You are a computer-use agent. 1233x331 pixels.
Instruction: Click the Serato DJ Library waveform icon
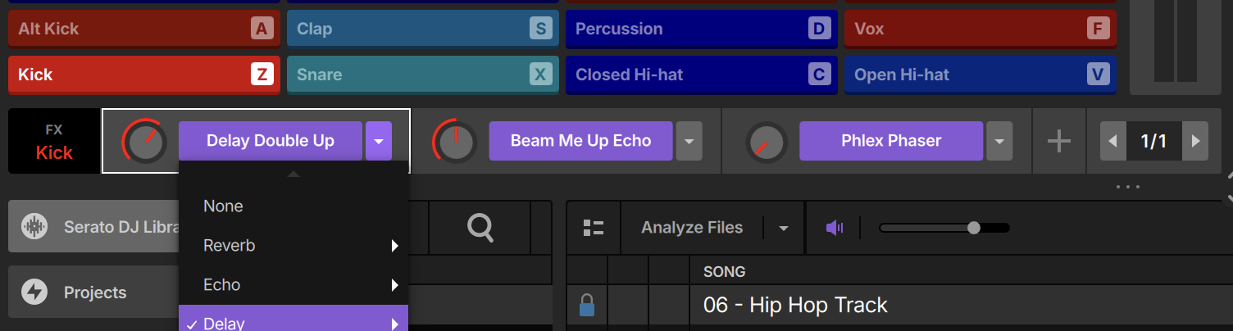[34, 227]
